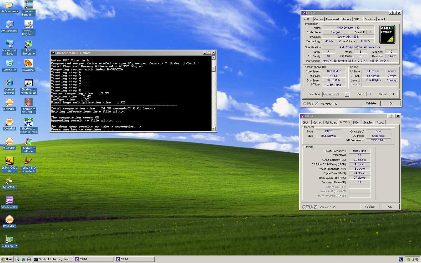The height and width of the screenshot is (263, 421).
Task: Select SPD tab in upper CPU-Z
Action: point(357,19)
